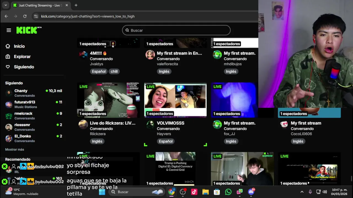This screenshot has width=353, height=198.
Task: Open site information icon in address bar
Action: coord(36,16)
